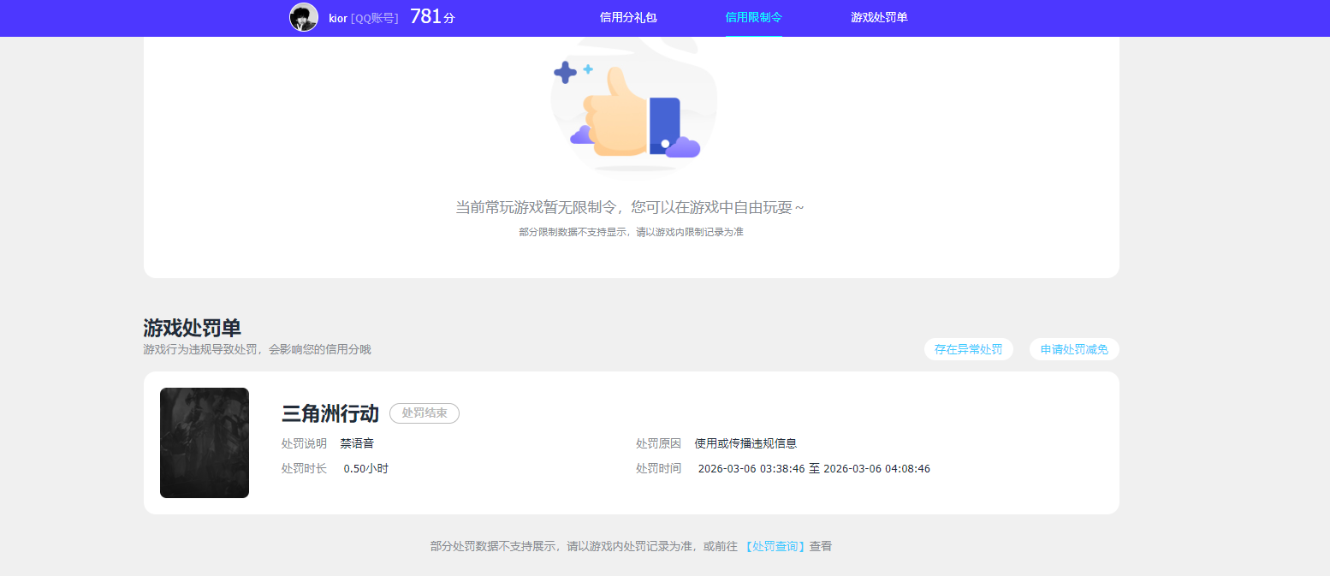The image size is (1330, 576).
Task: Click the 0.50小时 duration value
Action: [365, 469]
